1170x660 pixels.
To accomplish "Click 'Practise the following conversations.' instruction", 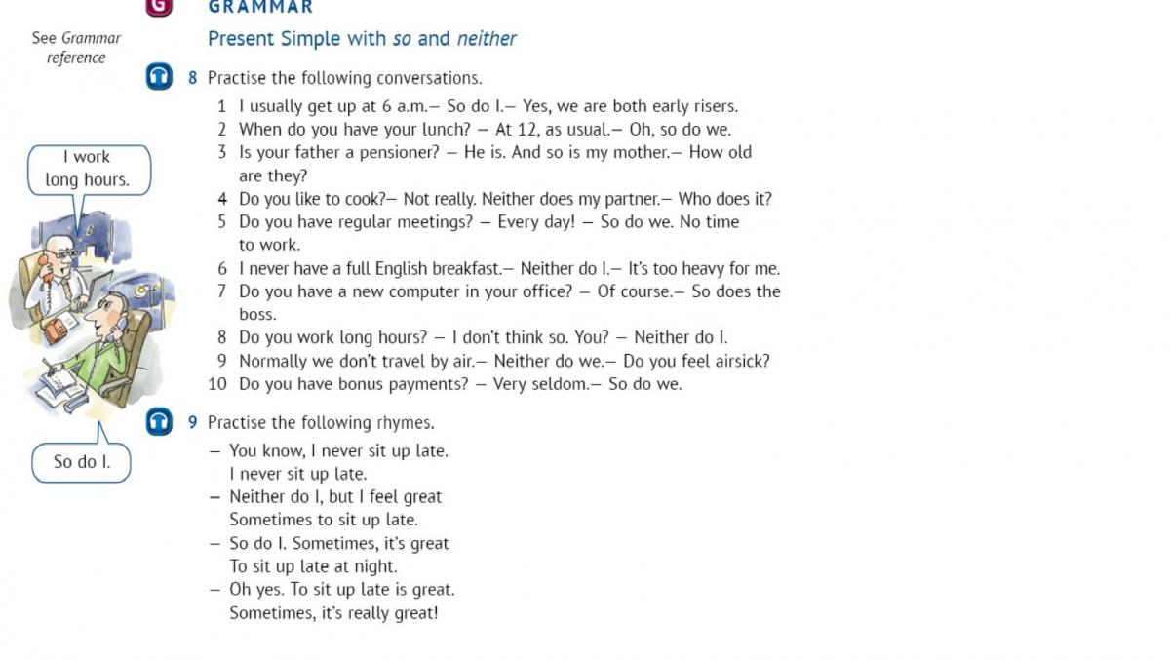I will (344, 78).
